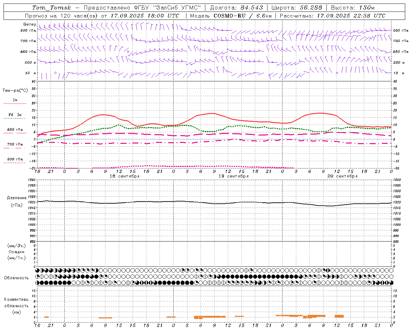Screen dimensions: 410x328
Task: Click the "500 м" wind level label on left
Action: click(x=30, y=62)
